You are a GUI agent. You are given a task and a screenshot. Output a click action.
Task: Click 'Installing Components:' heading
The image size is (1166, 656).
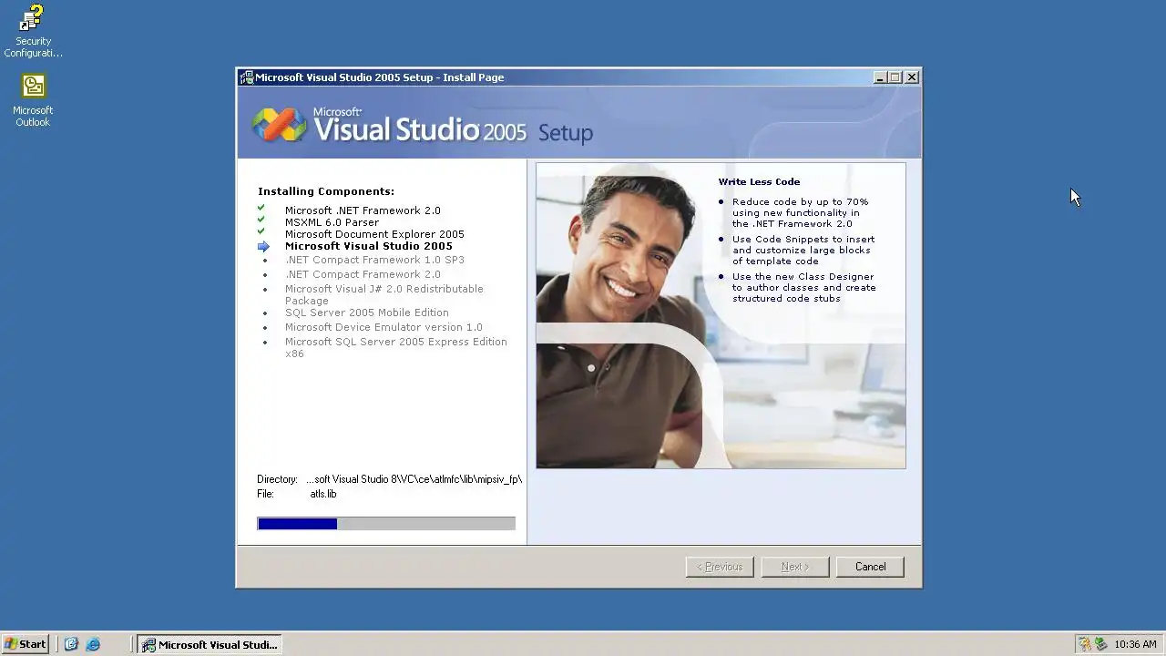click(326, 191)
